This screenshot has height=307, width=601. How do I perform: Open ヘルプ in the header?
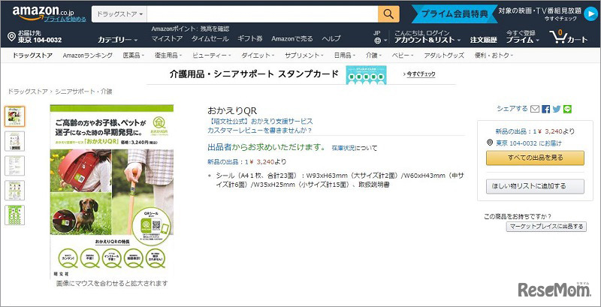pyautogui.click(x=331, y=39)
